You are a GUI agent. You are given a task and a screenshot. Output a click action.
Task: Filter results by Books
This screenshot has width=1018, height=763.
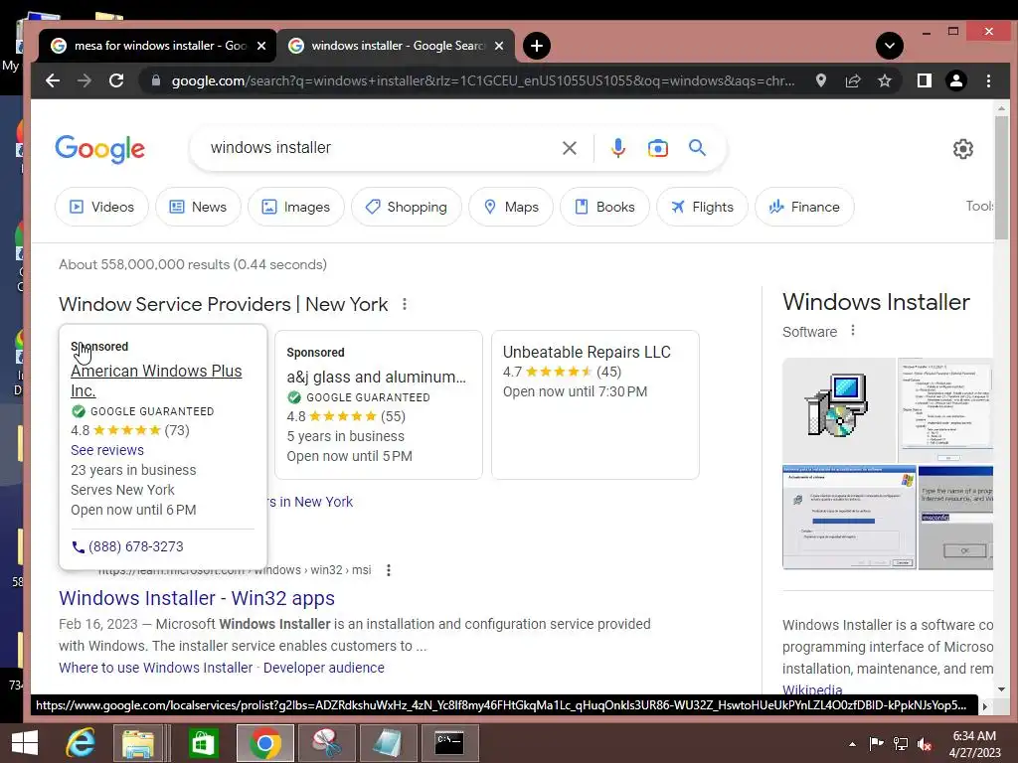coord(604,207)
